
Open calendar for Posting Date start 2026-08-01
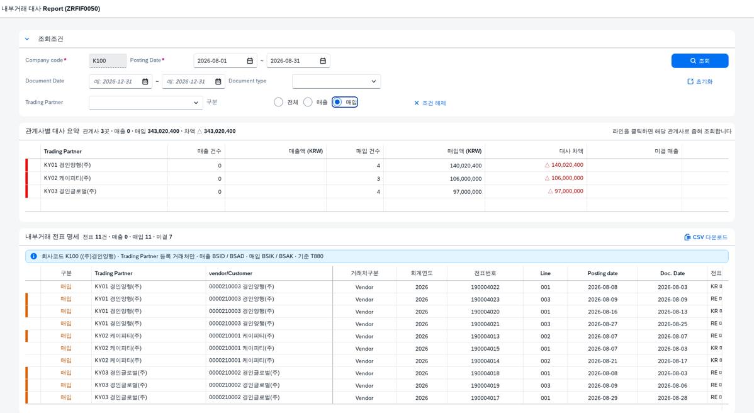tap(250, 61)
